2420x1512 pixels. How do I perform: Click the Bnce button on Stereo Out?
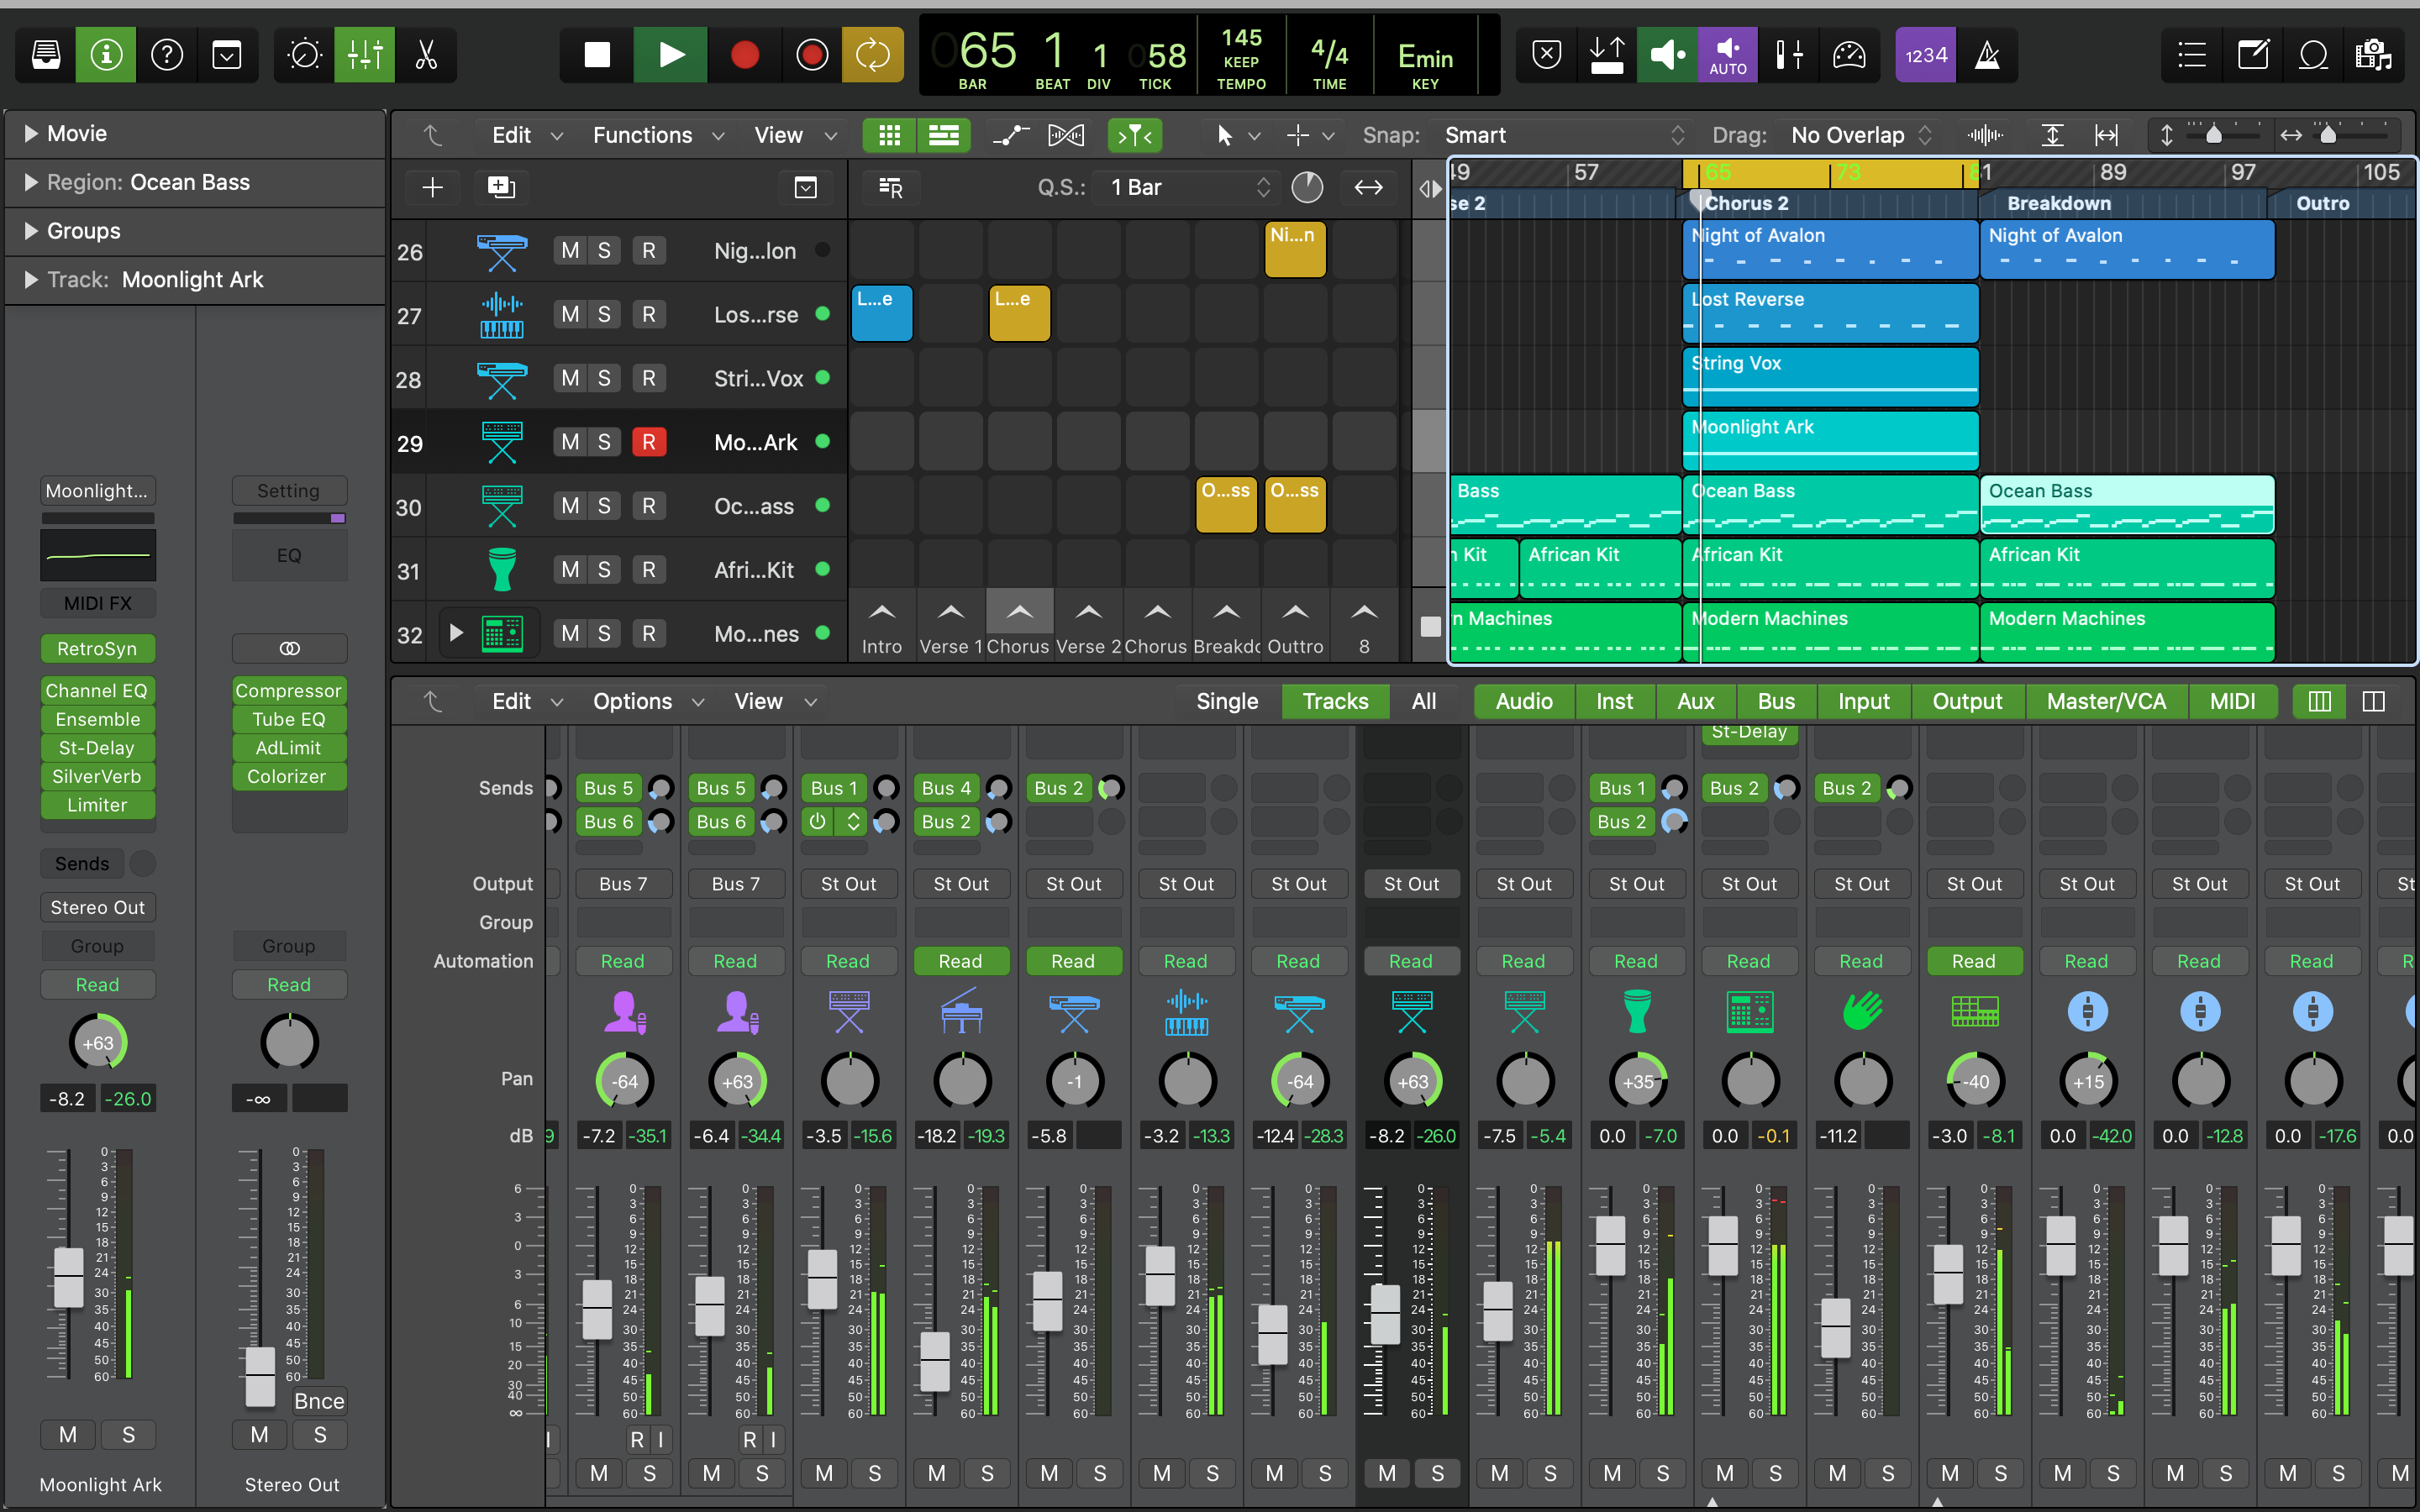[x=319, y=1401]
